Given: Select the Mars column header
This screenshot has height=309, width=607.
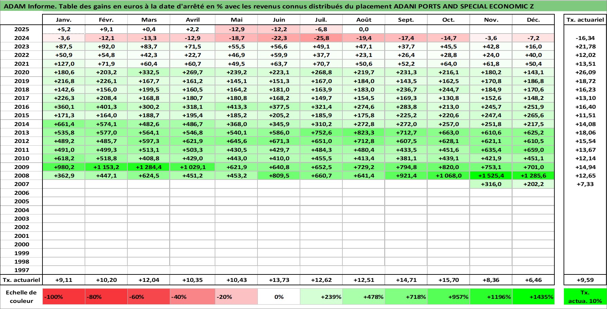Looking at the screenshot, I should pyautogui.click(x=149, y=20).
